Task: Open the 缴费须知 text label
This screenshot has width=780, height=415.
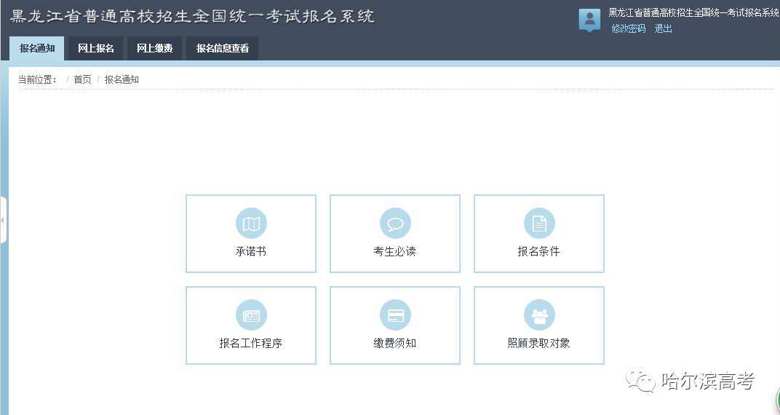Action: pyautogui.click(x=395, y=343)
